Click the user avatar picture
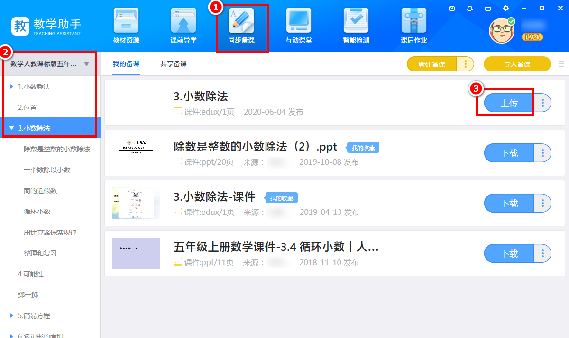 pos(502,31)
